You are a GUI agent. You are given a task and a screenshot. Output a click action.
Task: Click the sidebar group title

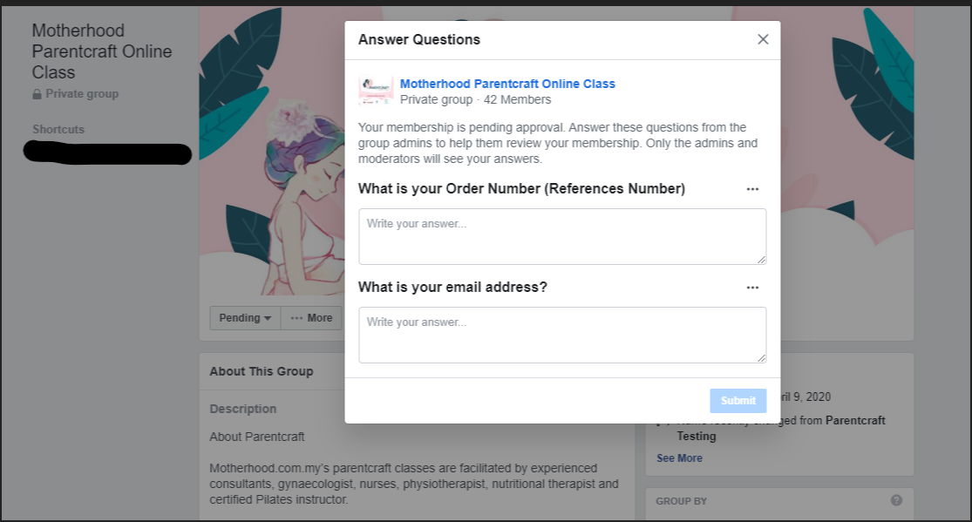101,51
